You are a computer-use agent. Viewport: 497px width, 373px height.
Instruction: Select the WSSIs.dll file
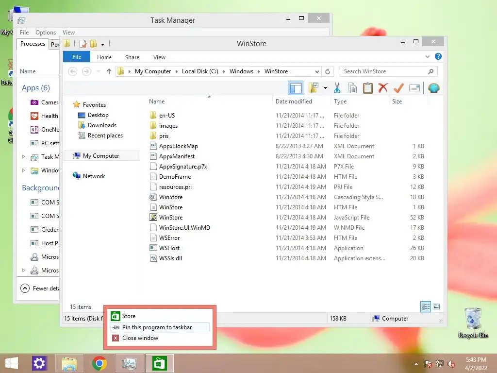(170, 258)
